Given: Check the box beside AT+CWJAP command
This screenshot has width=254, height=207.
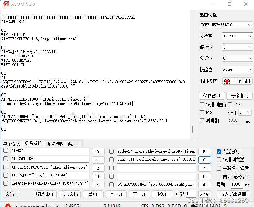Looking at the screenshot, I should (x=5, y=175).
